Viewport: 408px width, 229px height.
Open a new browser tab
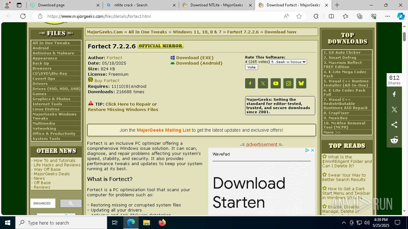(x=337, y=5)
